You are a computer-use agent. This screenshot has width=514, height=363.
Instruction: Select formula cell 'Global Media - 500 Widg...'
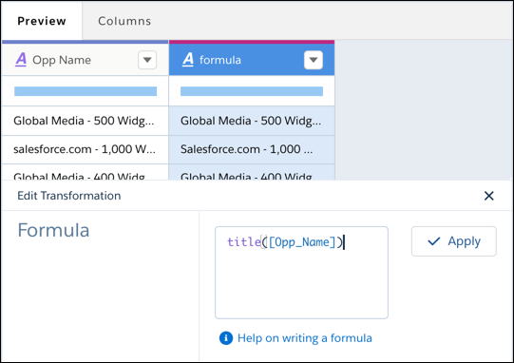click(x=252, y=121)
